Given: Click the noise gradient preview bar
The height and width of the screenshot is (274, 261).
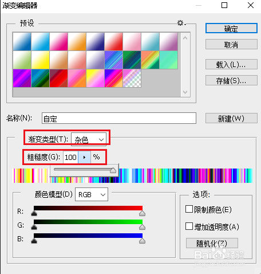Looking at the screenshot, I should pyautogui.click(x=132, y=175).
